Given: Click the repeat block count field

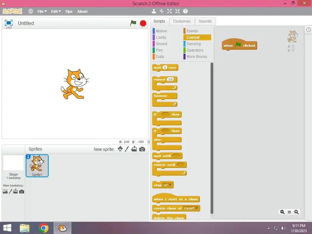Looking at the screenshot, I should click(x=170, y=80).
